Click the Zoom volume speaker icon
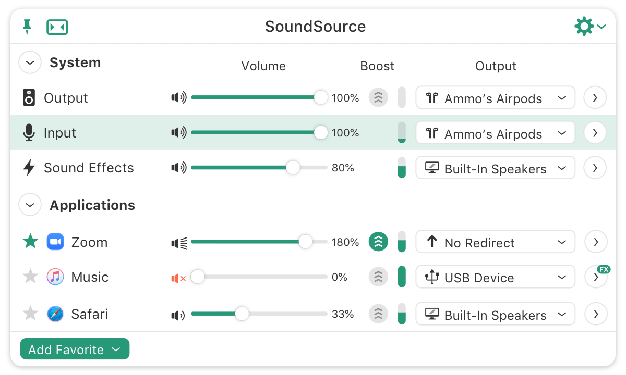This screenshot has height=375, width=626. (x=179, y=242)
